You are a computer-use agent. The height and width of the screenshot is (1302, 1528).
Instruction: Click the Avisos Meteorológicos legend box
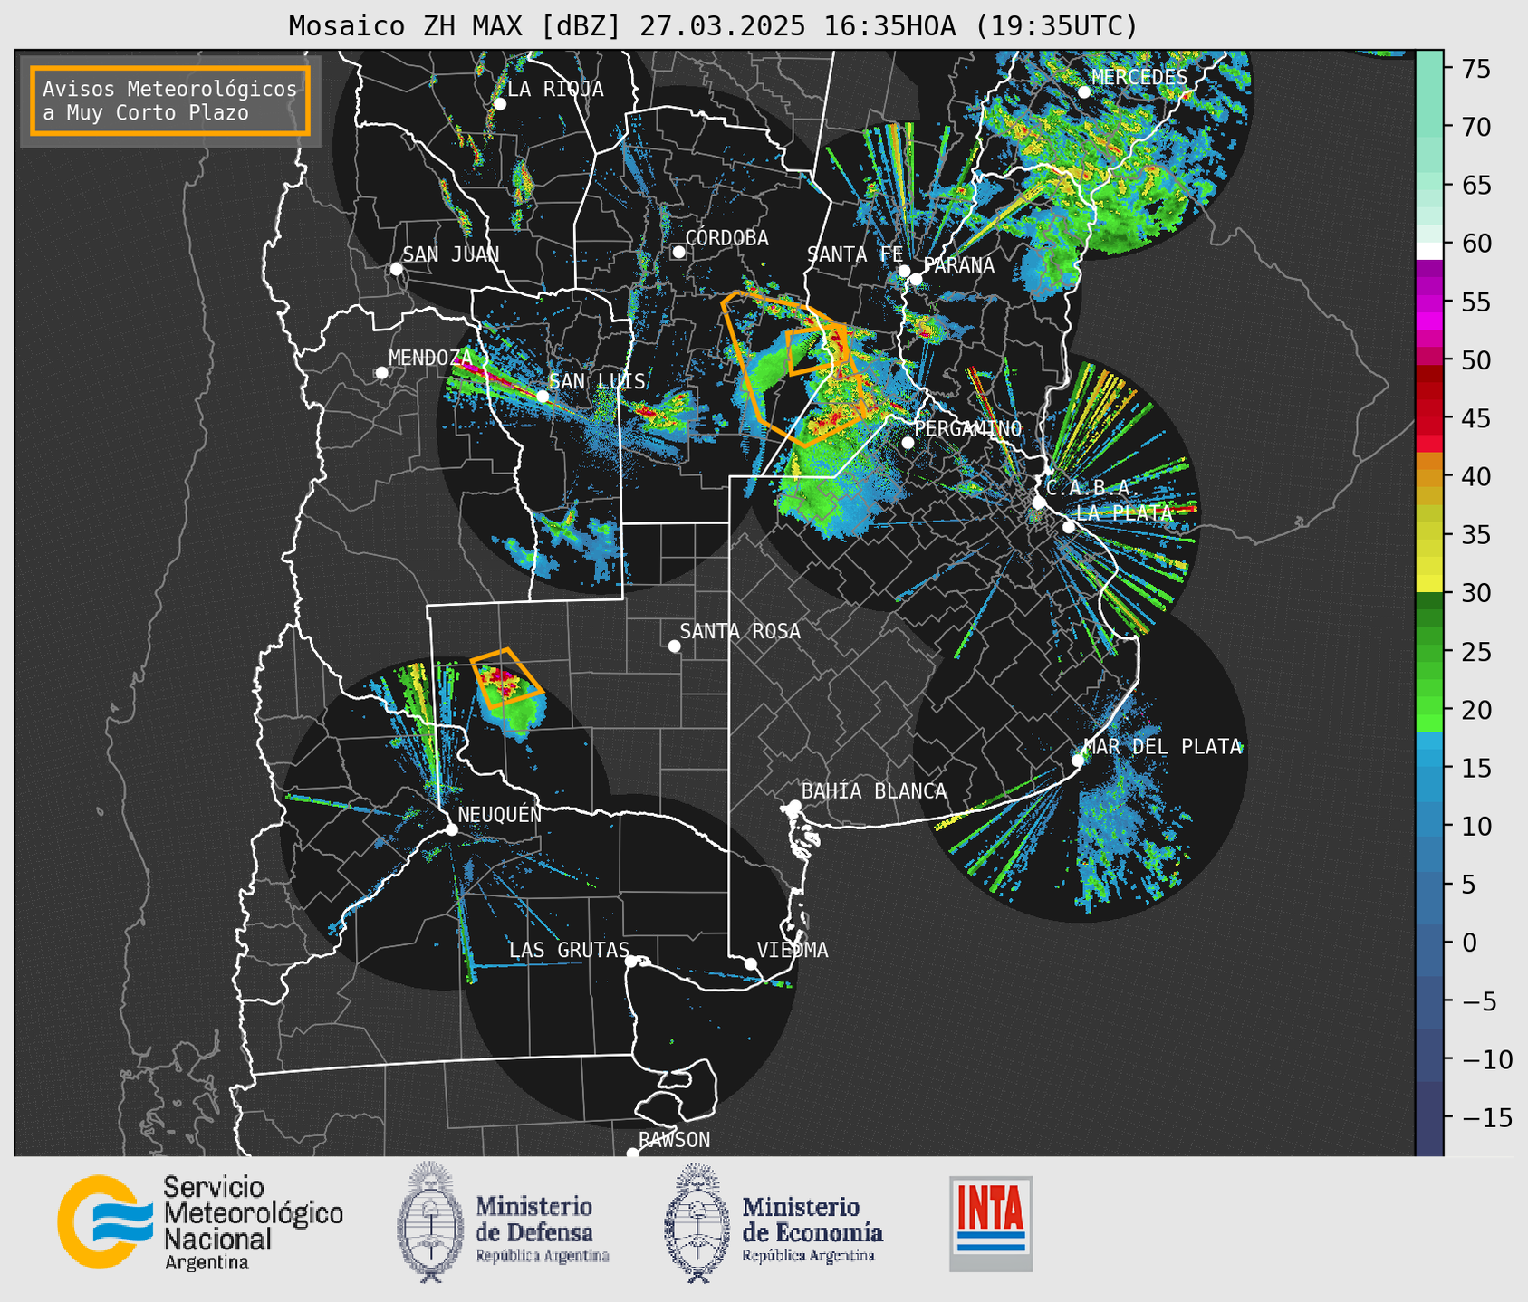(x=170, y=101)
